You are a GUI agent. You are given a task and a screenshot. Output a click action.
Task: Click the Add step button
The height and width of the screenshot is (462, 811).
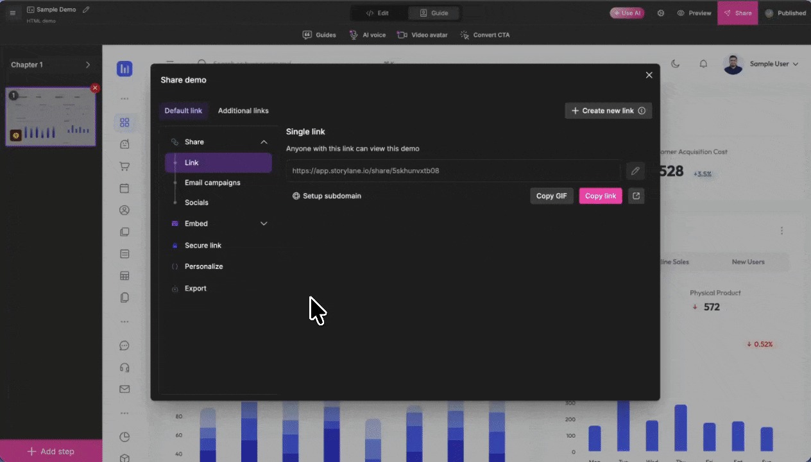tap(51, 451)
